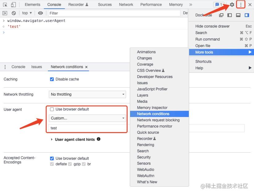The height and width of the screenshot is (195, 254).
Task: Undock DevTools into separate window
Action: pos(221,15)
